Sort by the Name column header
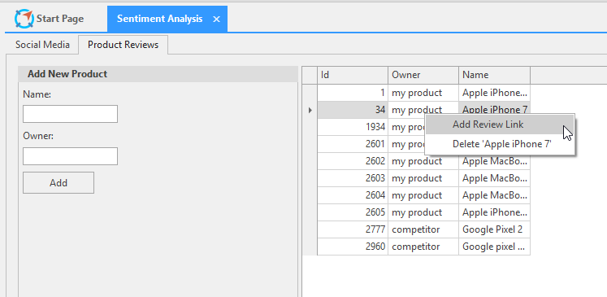 [494, 75]
